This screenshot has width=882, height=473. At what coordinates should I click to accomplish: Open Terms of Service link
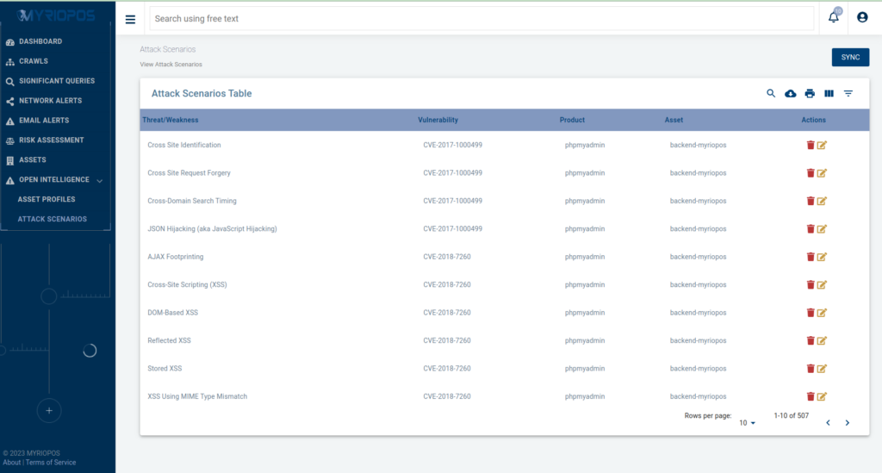pyautogui.click(x=51, y=463)
